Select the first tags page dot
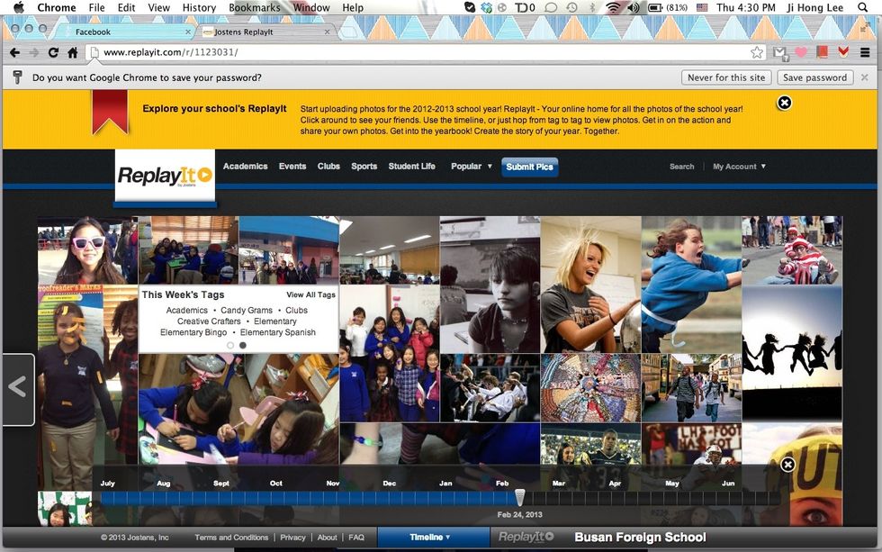Screen dimensions: 882x552 [230, 346]
